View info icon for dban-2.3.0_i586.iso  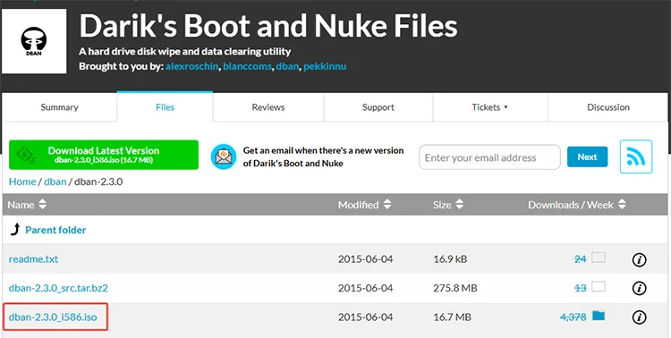pyautogui.click(x=639, y=317)
